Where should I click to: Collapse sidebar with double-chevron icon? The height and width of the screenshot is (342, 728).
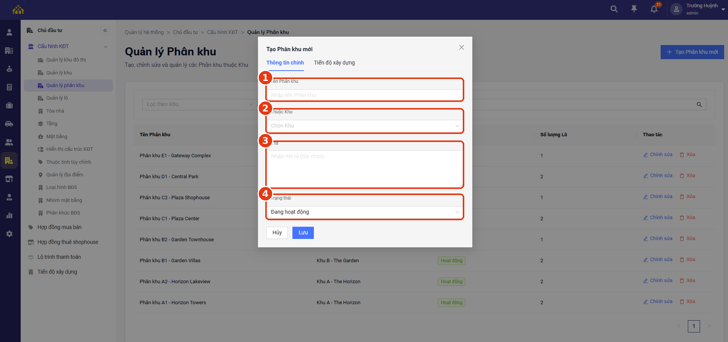pyautogui.click(x=105, y=31)
